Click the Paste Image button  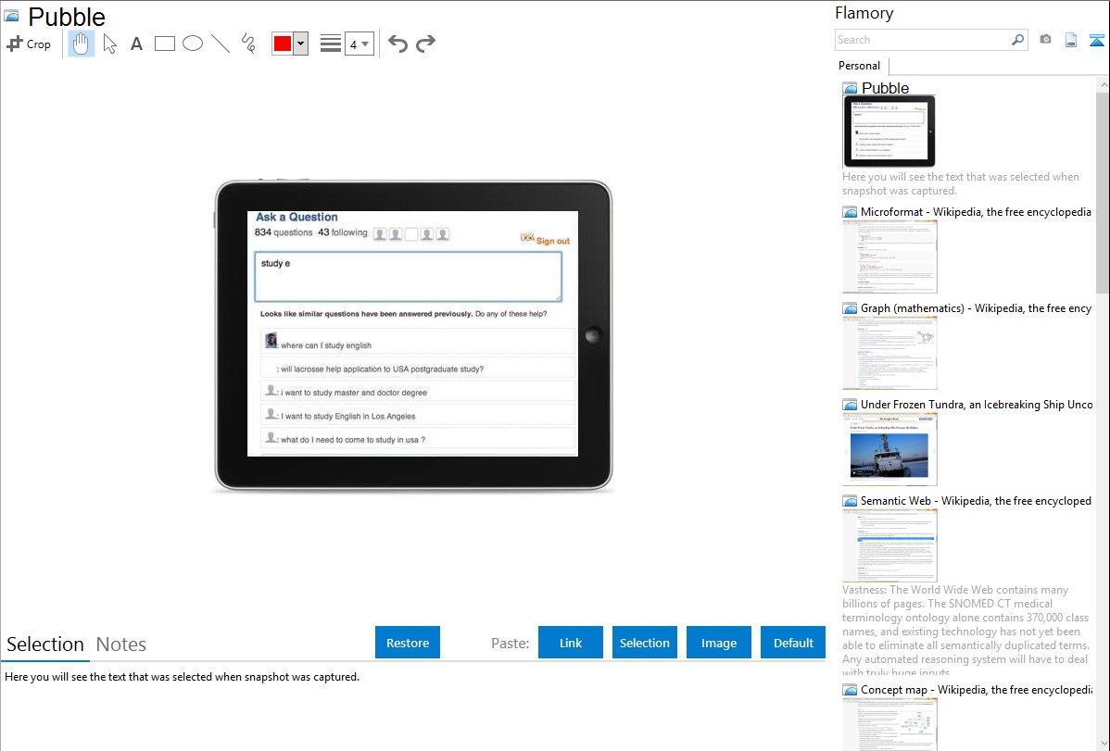[x=718, y=642]
